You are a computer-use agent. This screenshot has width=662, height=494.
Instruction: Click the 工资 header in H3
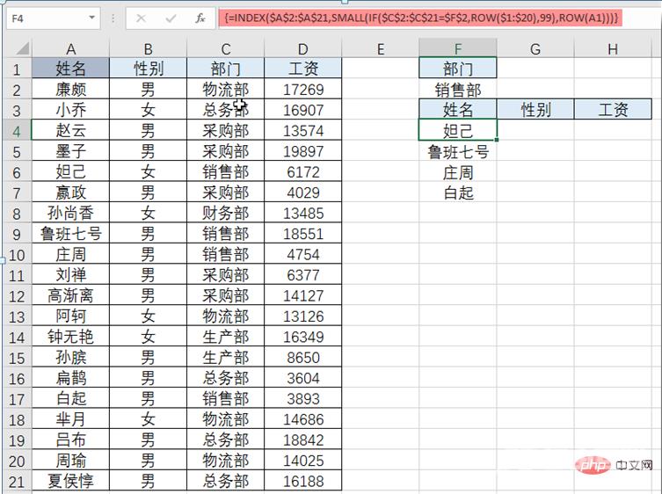(x=613, y=110)
